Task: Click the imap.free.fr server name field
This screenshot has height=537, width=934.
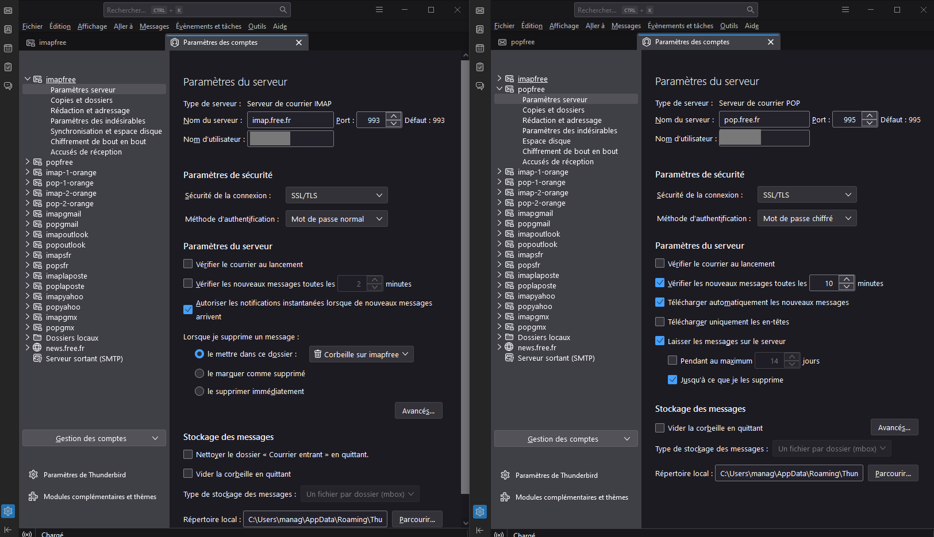Action: pos(290,120)
